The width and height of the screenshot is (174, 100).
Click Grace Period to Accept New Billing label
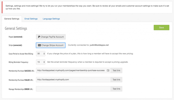coord(21,54)
